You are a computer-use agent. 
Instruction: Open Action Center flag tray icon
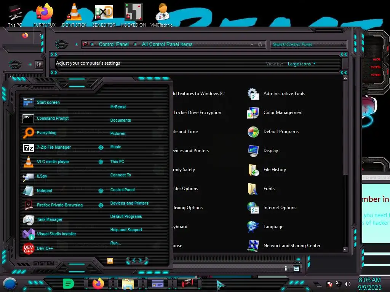[x=329, y=284]
